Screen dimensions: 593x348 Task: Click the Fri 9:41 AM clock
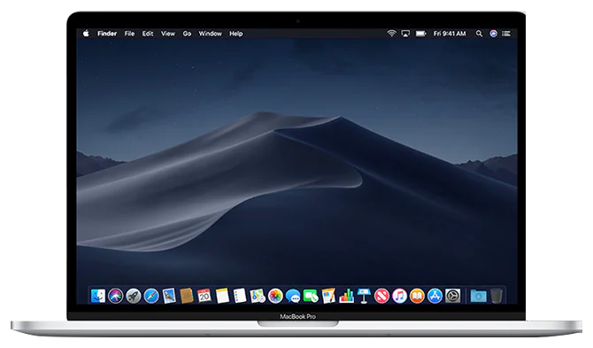pos(450,34)
